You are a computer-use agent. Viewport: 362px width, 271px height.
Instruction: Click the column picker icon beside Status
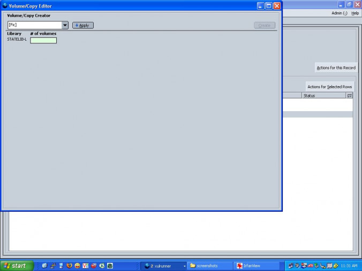349,95
